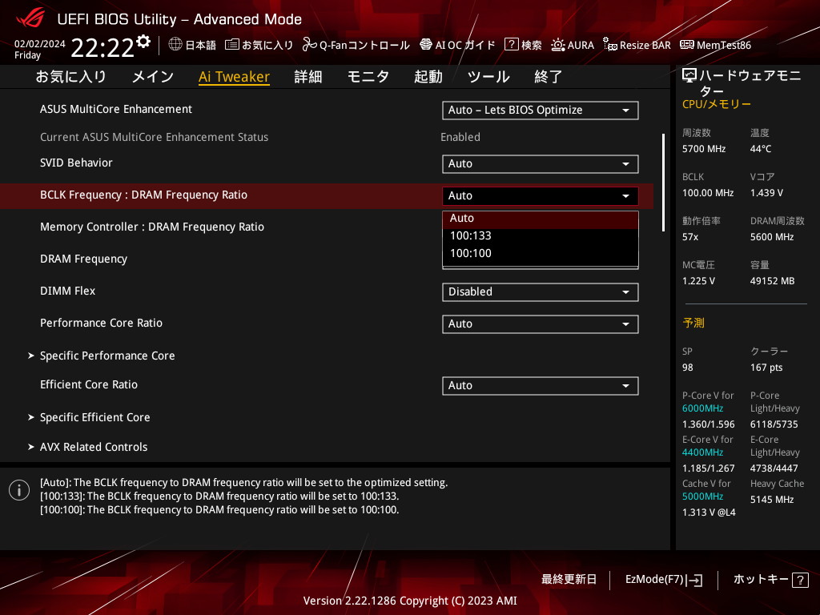Image resolution: width=820 pixels, height=615 pixels.
Task: Click ホットキー hotkeys button
Action: [771, 580]
